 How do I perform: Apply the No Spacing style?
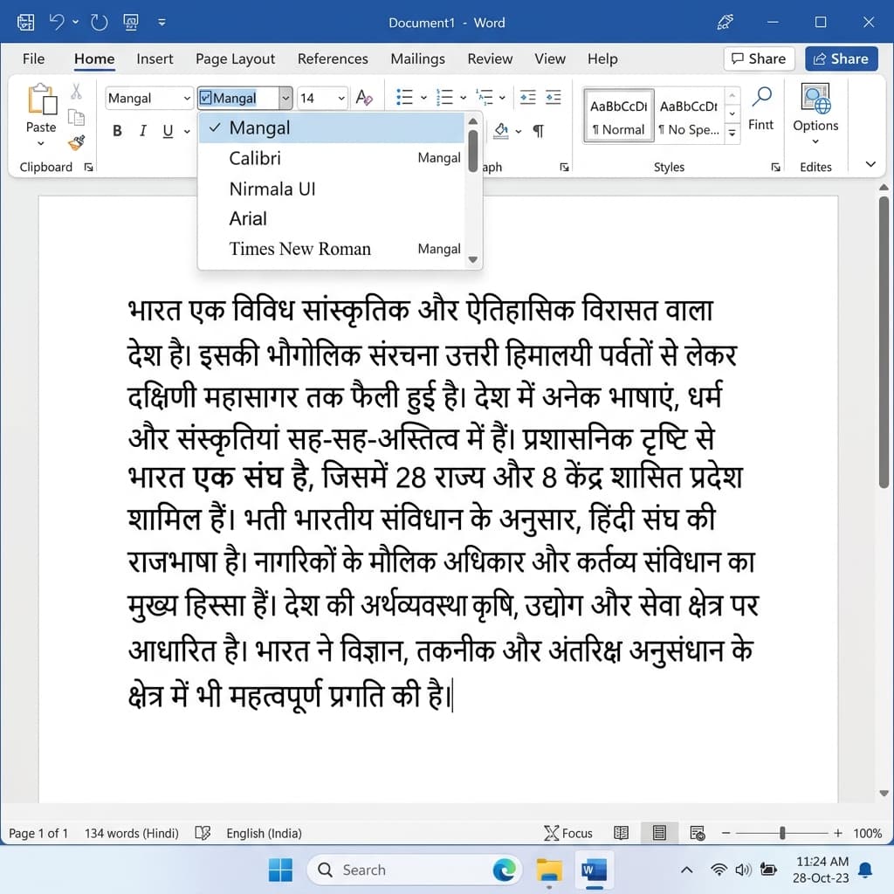pyautogui.click(x=689, y=116)
